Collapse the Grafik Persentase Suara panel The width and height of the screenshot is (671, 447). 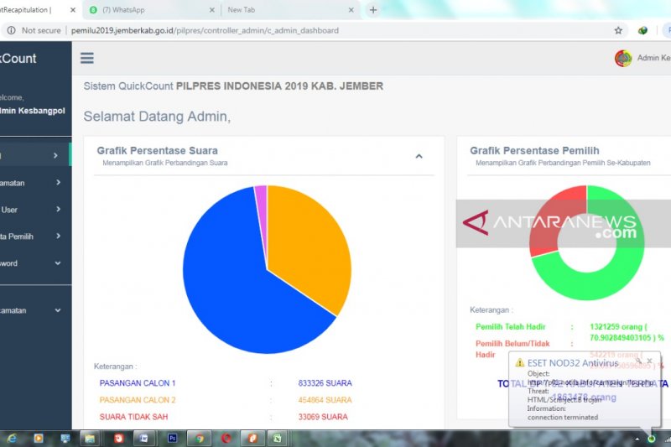click(x=419, y=156)
